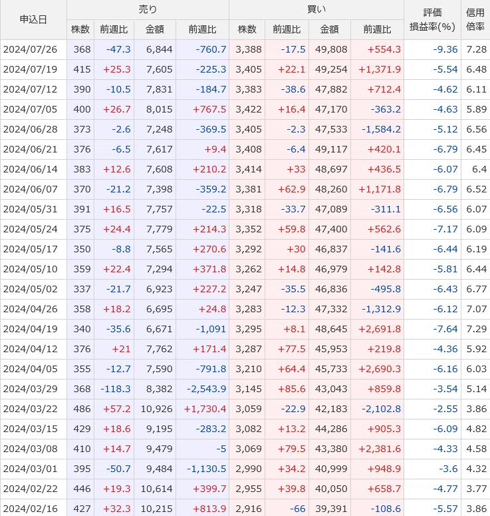Select the date cell 2024/04/19
The image size is (490, 516).
[33, 329]
